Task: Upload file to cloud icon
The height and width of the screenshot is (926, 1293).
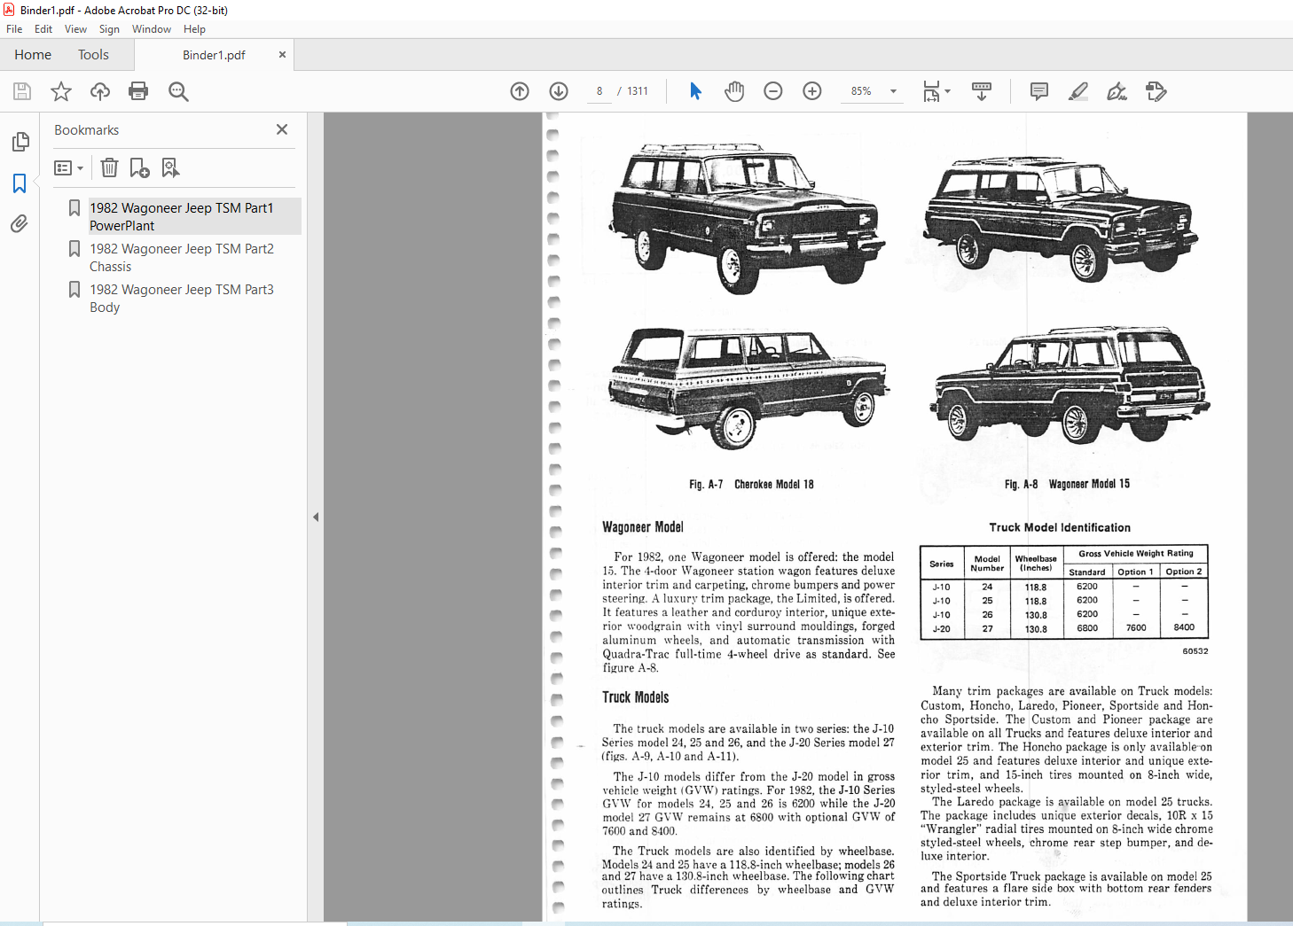Action: pos(100,91)
